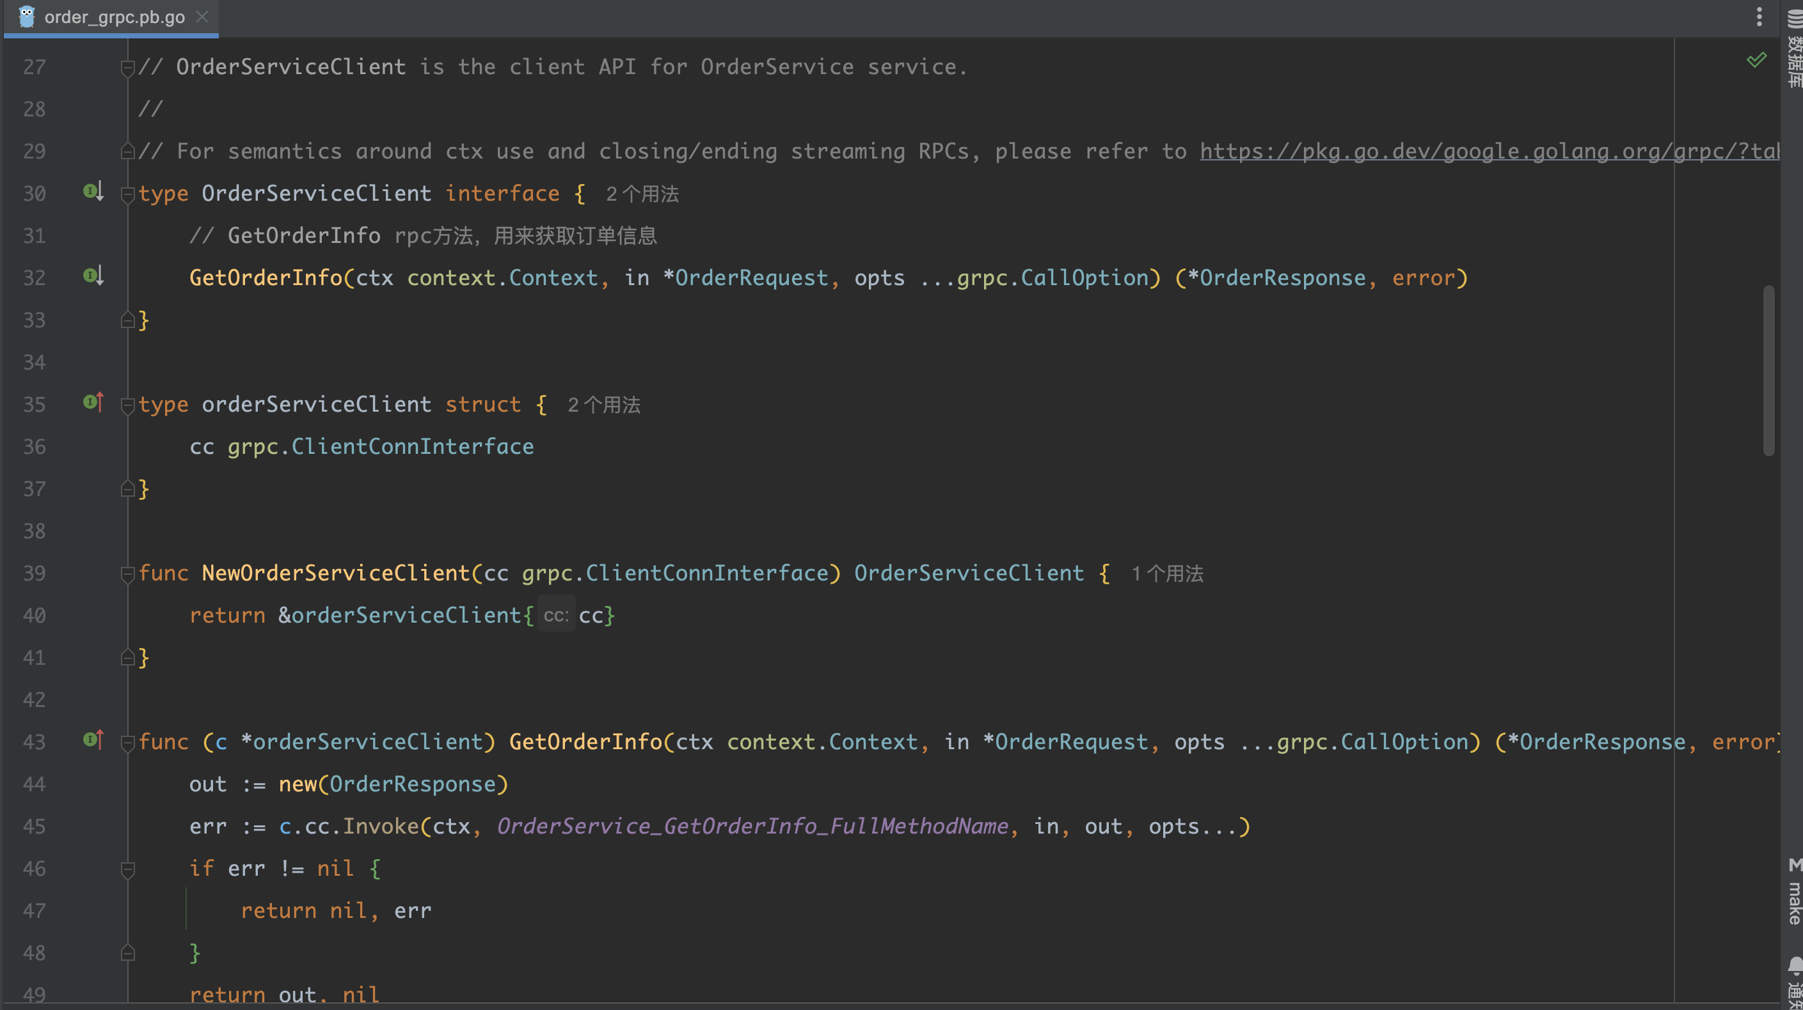Click OrderService_GetOrderInfo_FullMethodName constant
The width and height of the screenshot is (1803, 1010).
coord(752,826)
